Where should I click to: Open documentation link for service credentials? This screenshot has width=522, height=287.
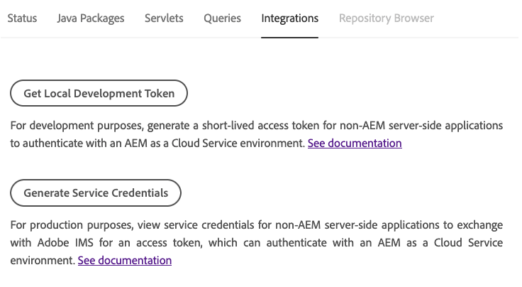(125, 261)
